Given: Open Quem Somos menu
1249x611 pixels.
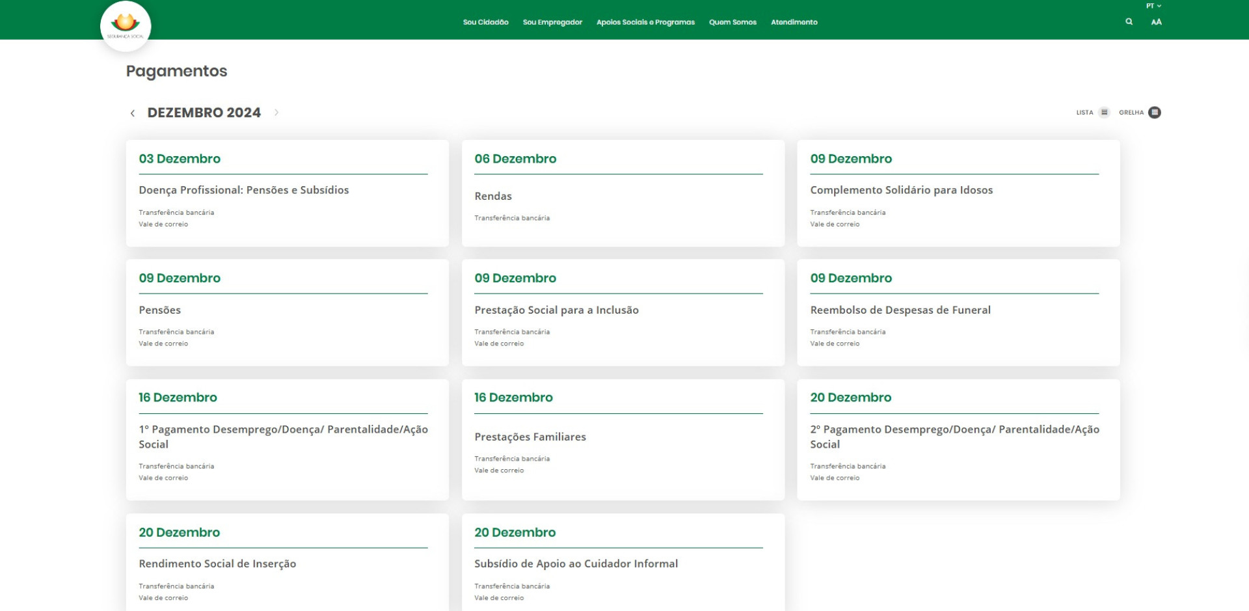Looking at the screenshot, I should (x=732, y=22).
